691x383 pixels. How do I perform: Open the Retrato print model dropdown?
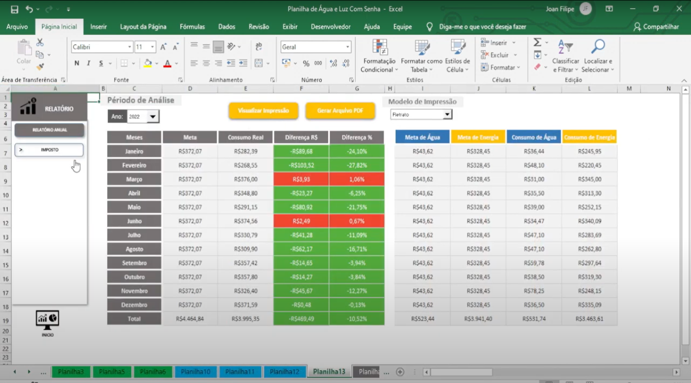coord(447,115)
